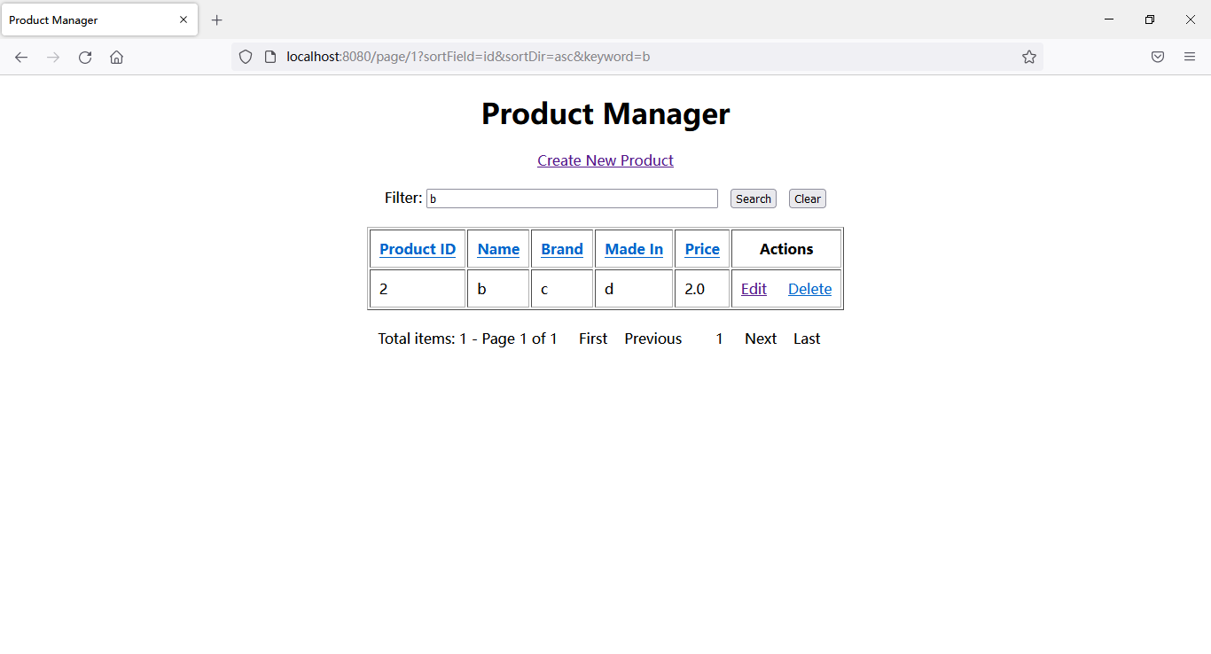This screenshot has height=654, width=1211.
Task: Click the page reload icon
Action: (x=84, y=57)
